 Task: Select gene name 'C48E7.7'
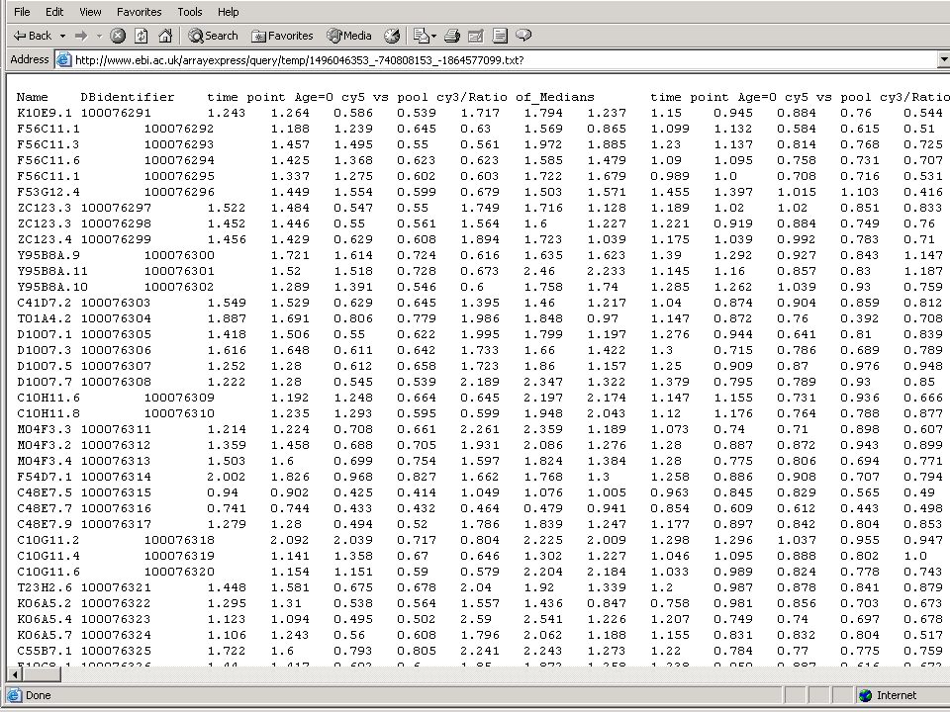45,508
